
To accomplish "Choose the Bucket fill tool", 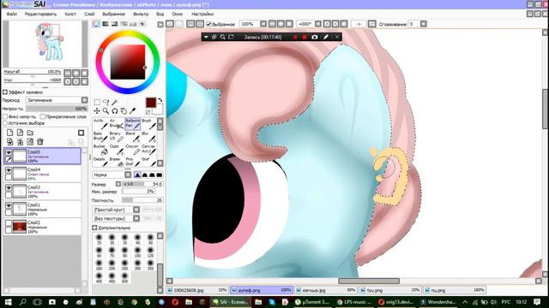I will tap(100, 150).
